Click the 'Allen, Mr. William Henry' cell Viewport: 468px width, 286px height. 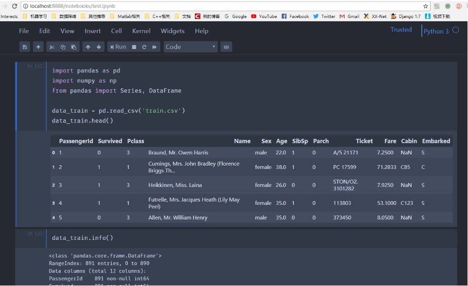coord(177,218)
